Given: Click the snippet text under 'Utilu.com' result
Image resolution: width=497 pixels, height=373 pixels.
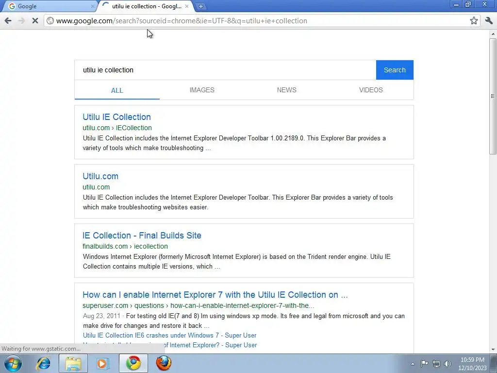Looking at the screenshot, I should [238, 203].
